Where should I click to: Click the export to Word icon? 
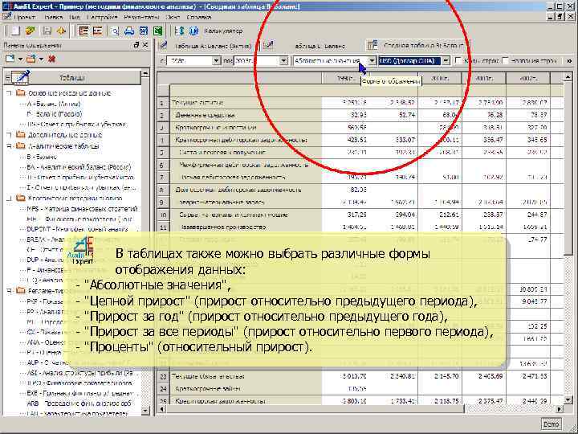(x=144, y=31)
